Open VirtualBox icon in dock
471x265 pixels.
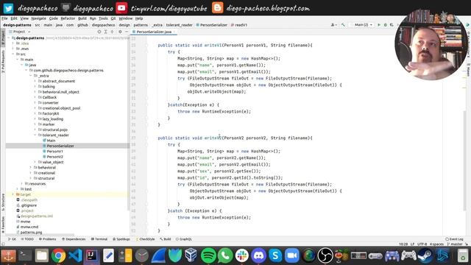pos(191,255)
